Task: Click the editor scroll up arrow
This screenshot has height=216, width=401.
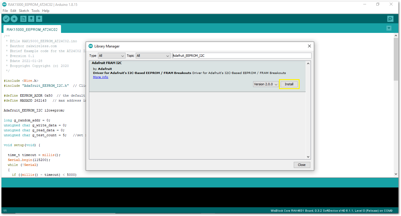Action: (x=396, y=36)
